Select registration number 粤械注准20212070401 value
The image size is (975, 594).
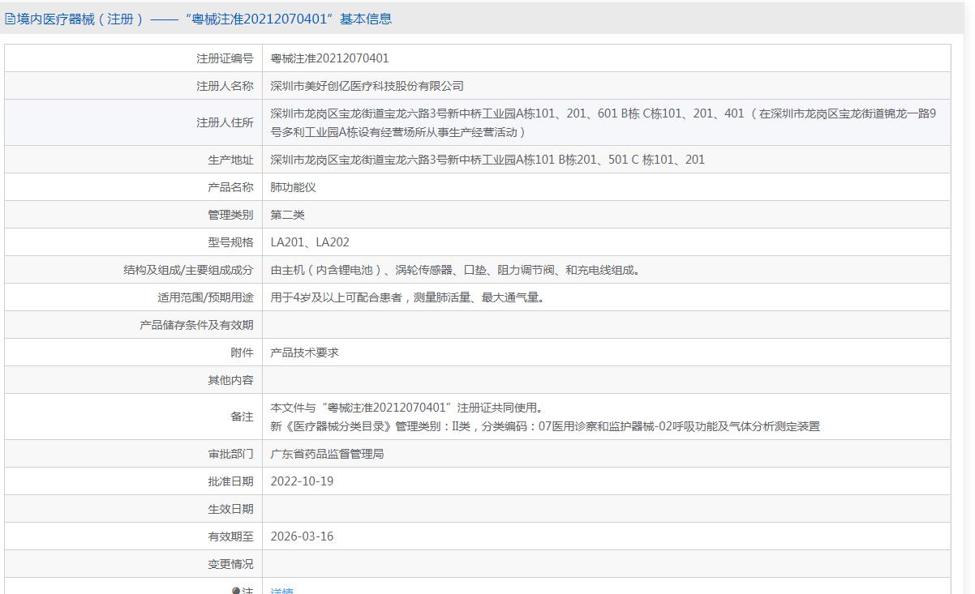pyautogui.click(x=329, y=58)
